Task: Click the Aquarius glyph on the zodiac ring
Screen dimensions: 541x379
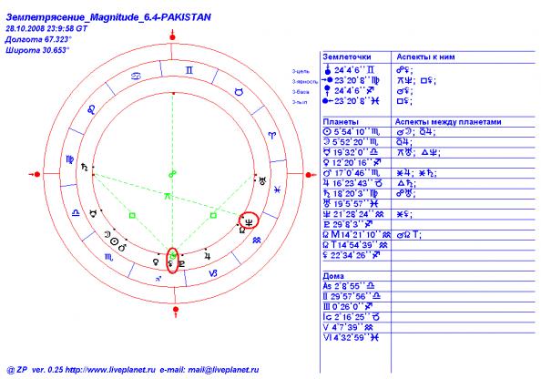Action: [256, 241]
